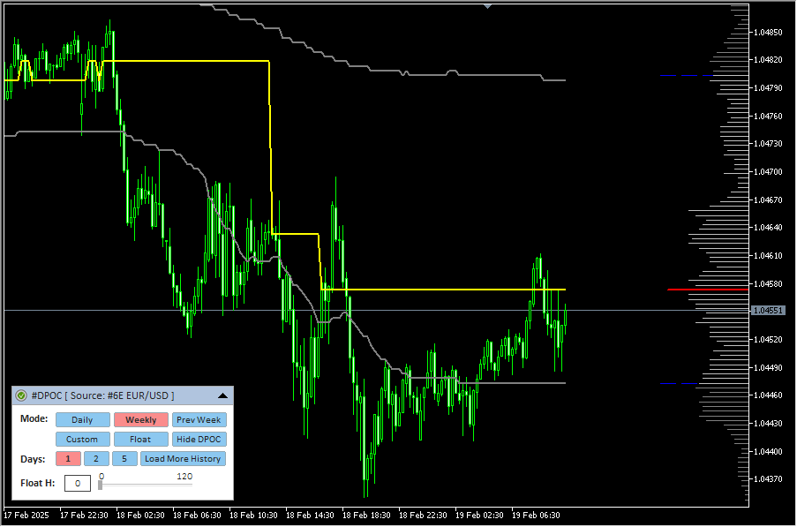Activate Custom mode
Image resolution: width=797 pixels, height=527 pixels.
(82, 440)
